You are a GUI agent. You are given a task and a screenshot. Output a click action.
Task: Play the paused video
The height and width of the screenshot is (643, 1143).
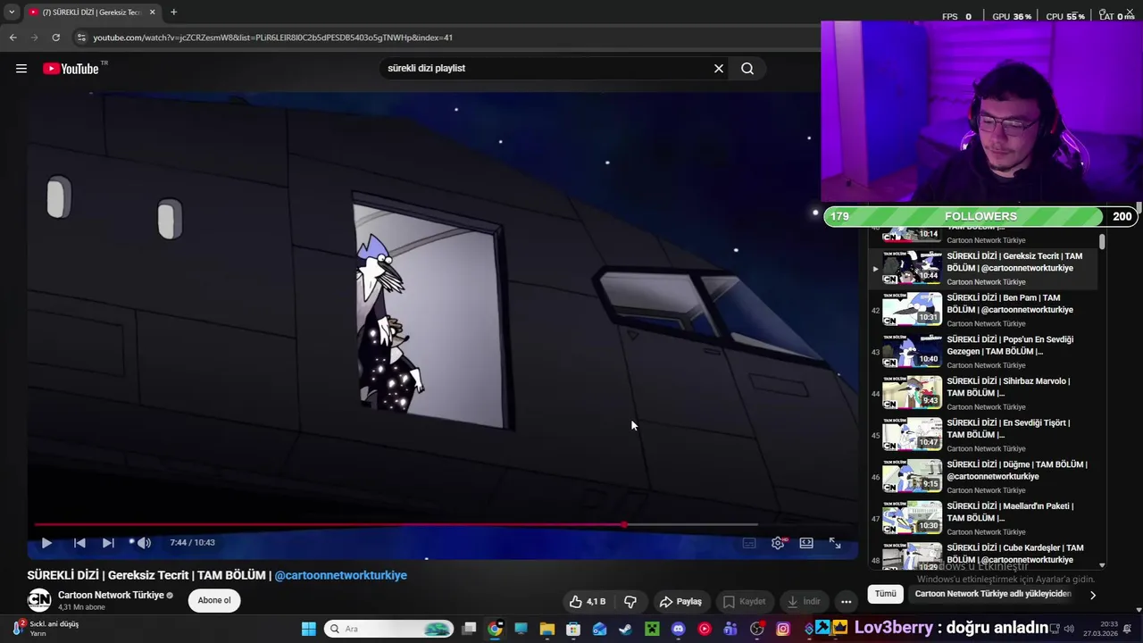(x=46, y=542)
